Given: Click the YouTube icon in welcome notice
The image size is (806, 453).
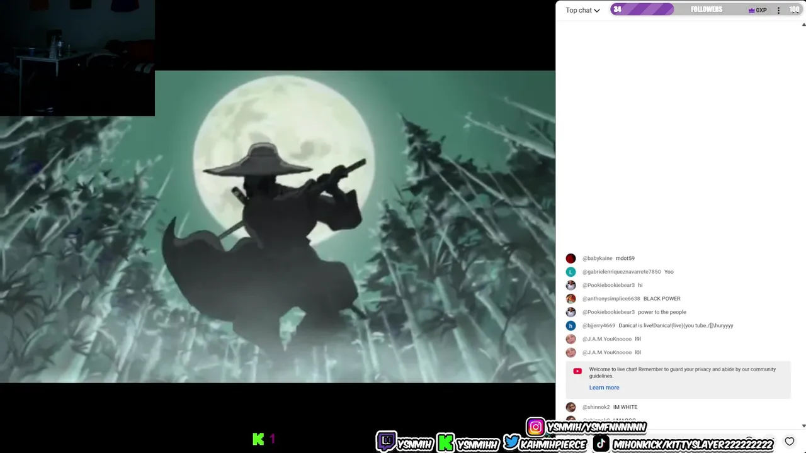Looking at the screenshot, I should [577, 371].
